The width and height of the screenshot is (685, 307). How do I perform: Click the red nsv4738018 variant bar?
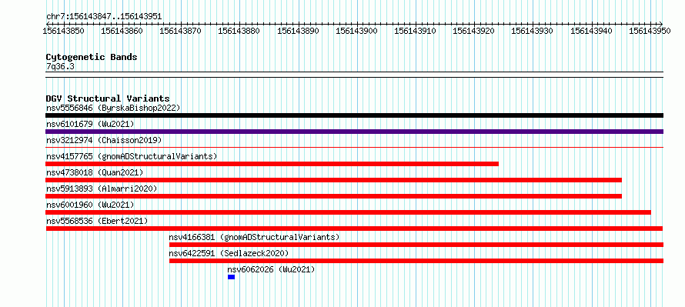(x=334, y=180)
